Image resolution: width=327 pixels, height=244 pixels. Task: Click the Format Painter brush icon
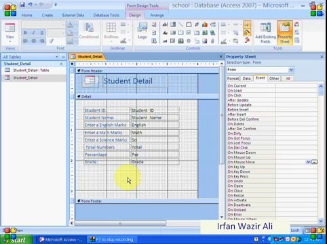point(52,41)
